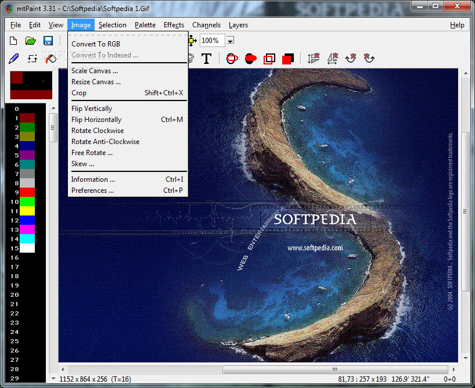Select palette color 5 purple
The height and width of the screenshot is (388, 475).
(x=27, y=155)
